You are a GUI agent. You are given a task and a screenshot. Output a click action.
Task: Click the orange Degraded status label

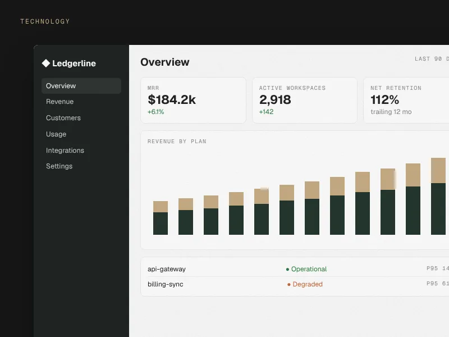click(x=308, y=284)
